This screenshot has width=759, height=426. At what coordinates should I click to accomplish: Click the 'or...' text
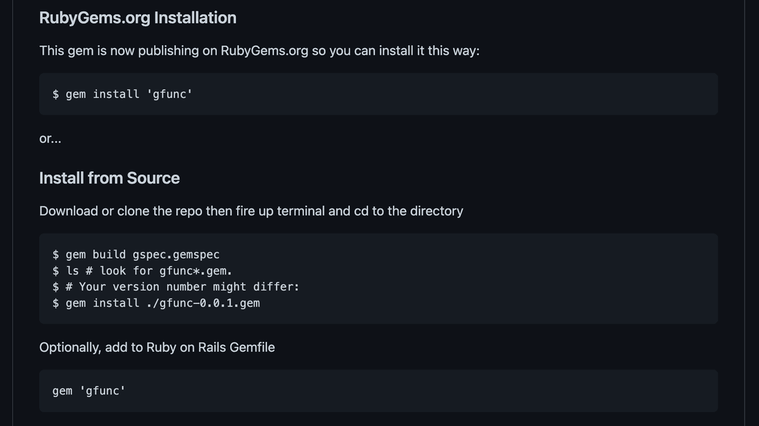(x=51, y=139)
